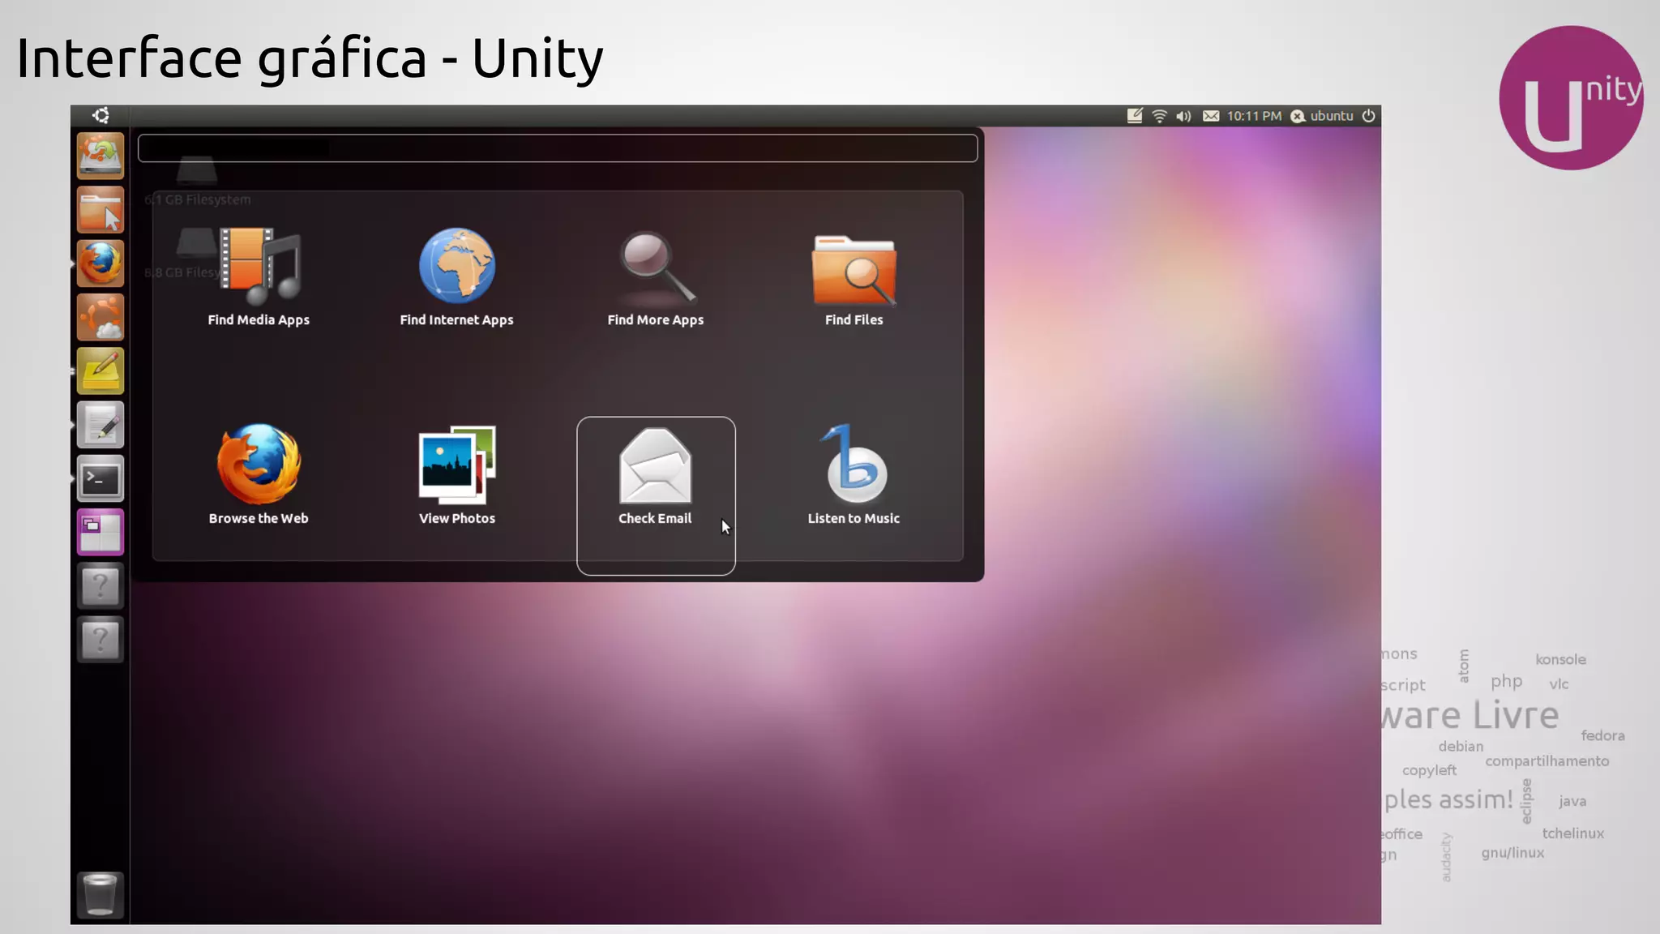This screenshot has width=1660, height=934.
Task: Open the ubuntu user menu
Action: (1322, 116)
